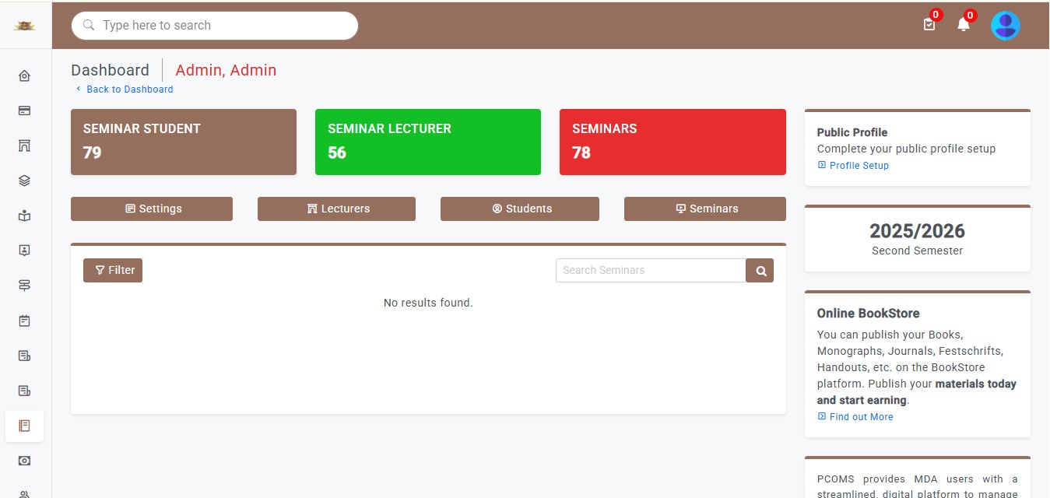Expand the Filter options
Screen dimensions: 1050x498
[x=113, y=270]
